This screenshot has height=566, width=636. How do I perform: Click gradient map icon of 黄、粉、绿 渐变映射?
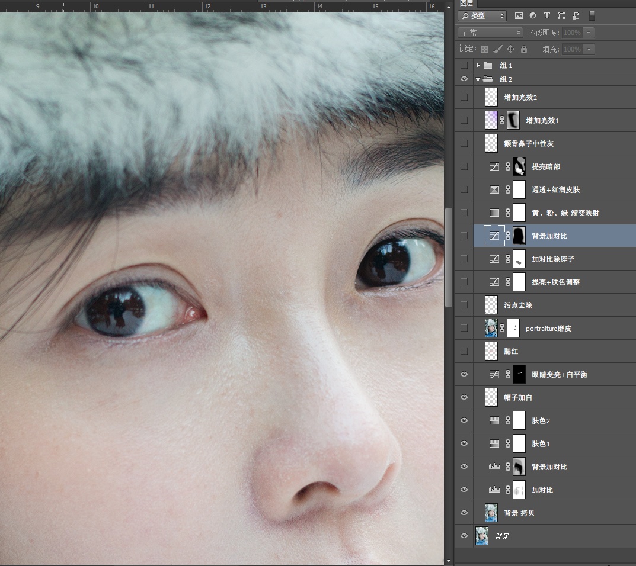pyautogui.click(x=494, y=213)
